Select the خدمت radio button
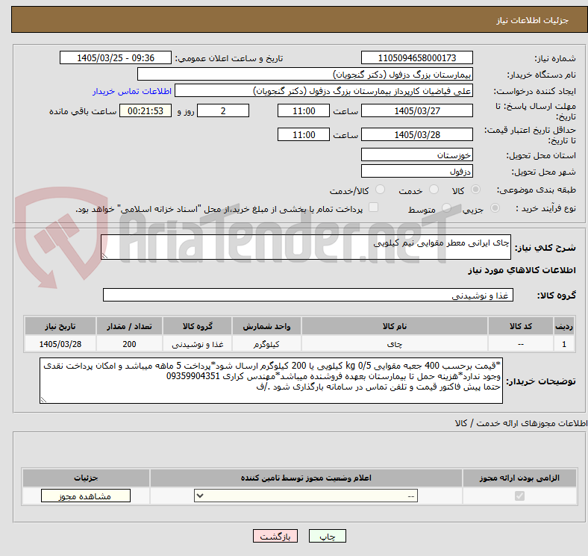Viewport: 588px width, 556px height. (x=434, y=190)
